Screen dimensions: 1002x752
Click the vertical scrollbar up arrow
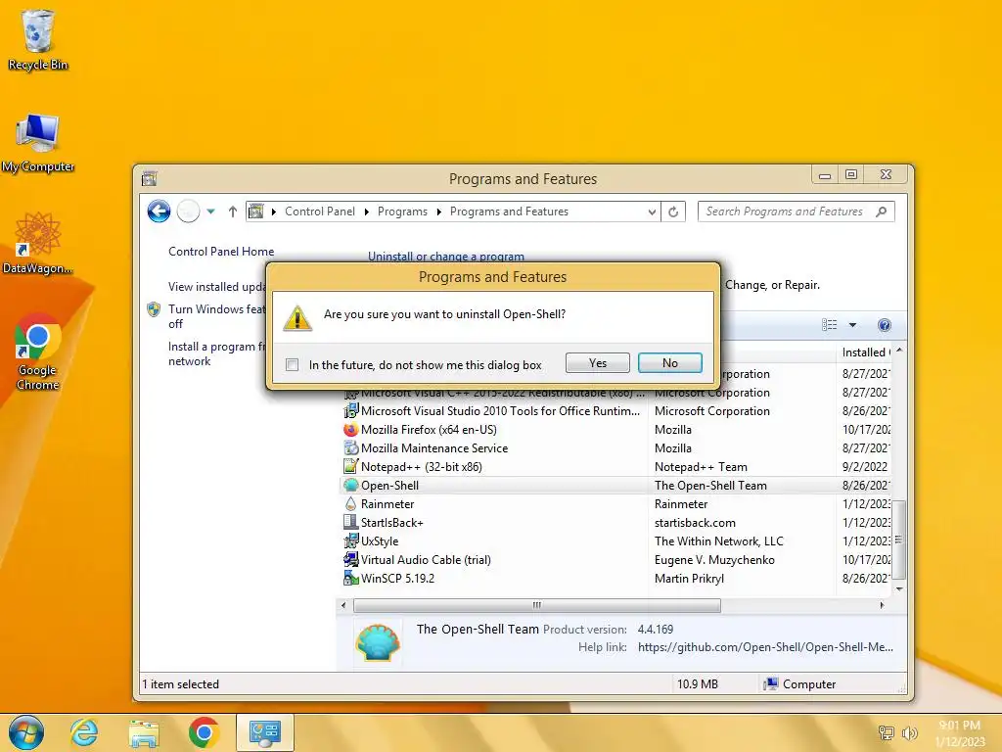pyautogui.click(x=899, y=351)
